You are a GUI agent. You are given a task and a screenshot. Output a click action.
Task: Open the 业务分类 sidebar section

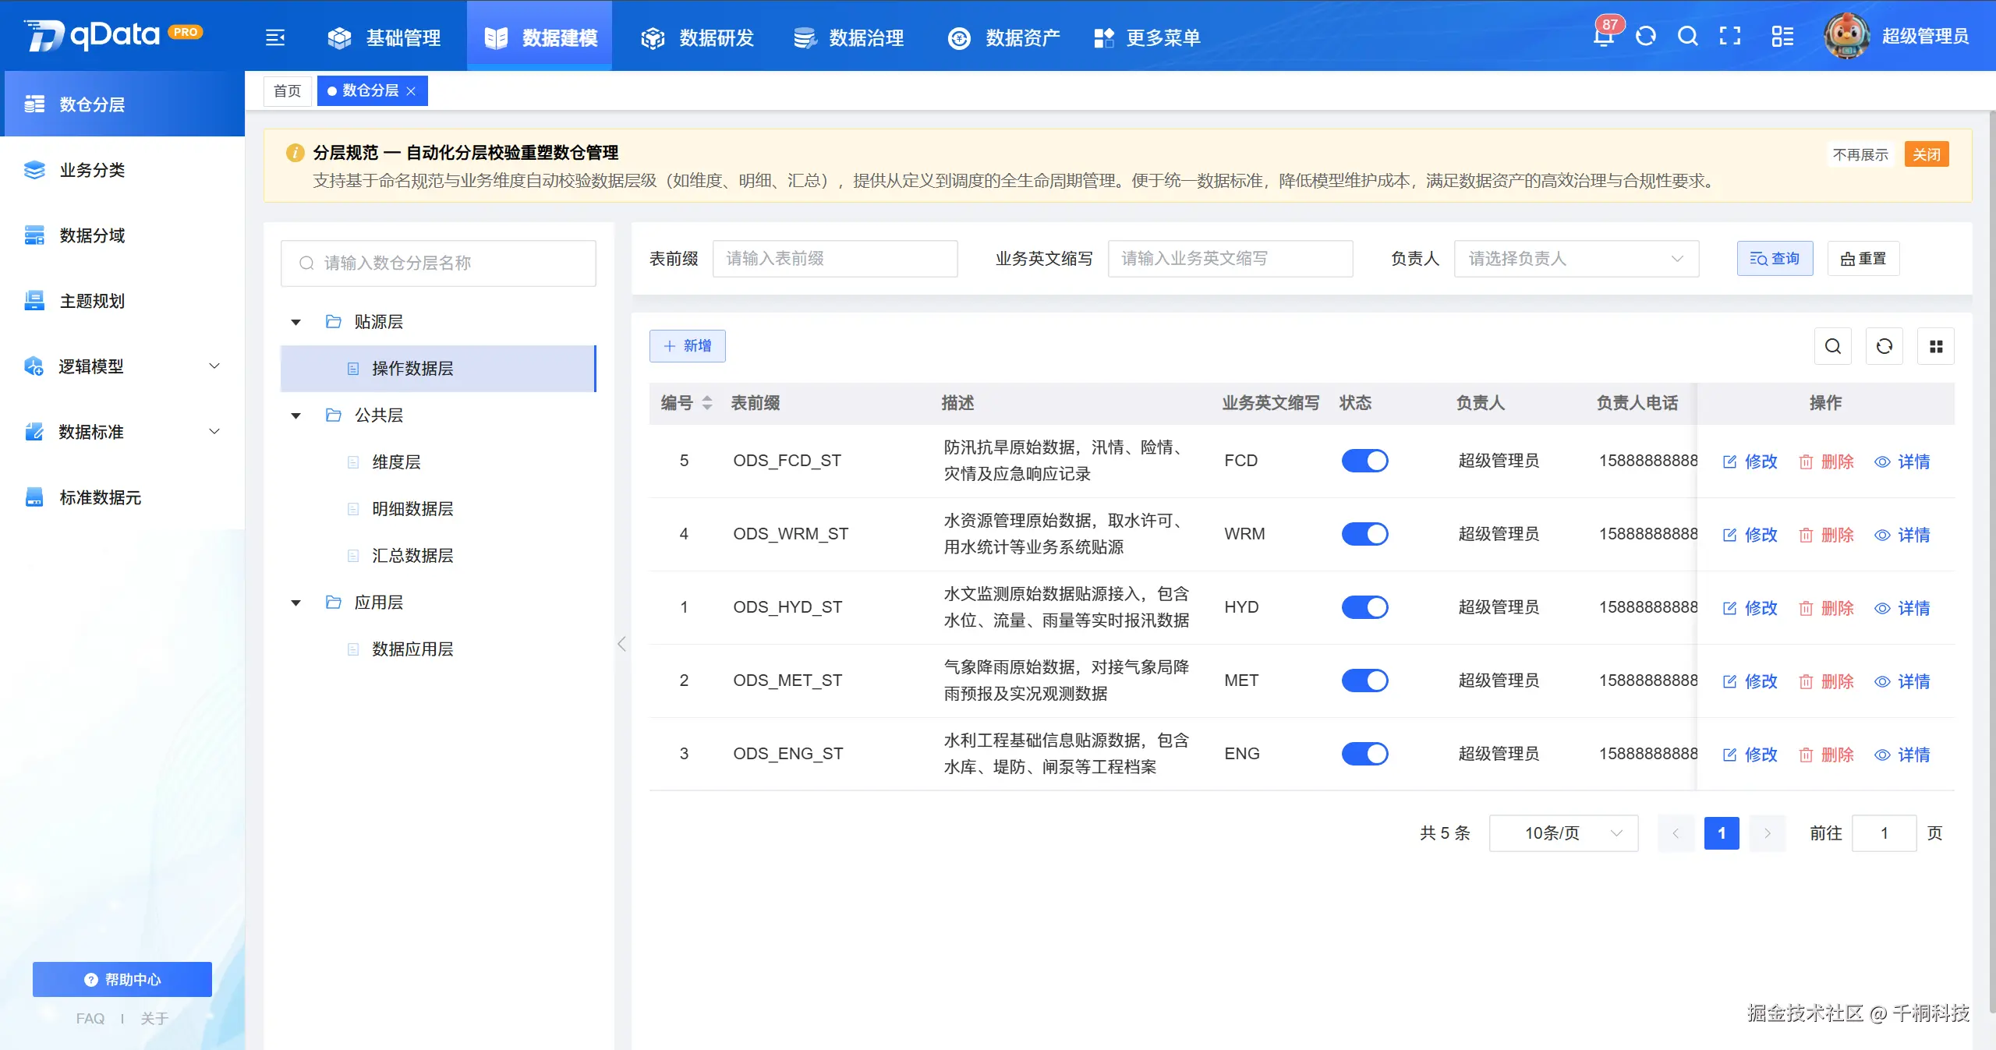[94, 170]
